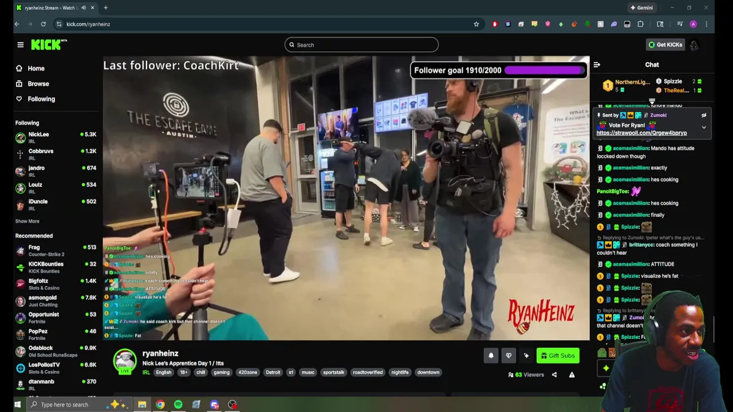Select the 420zone tag

click(x=247, y=373)
